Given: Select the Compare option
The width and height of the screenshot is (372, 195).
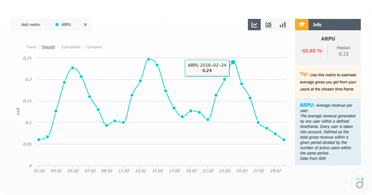Looking at the screenshot, I should coord(94,47).
